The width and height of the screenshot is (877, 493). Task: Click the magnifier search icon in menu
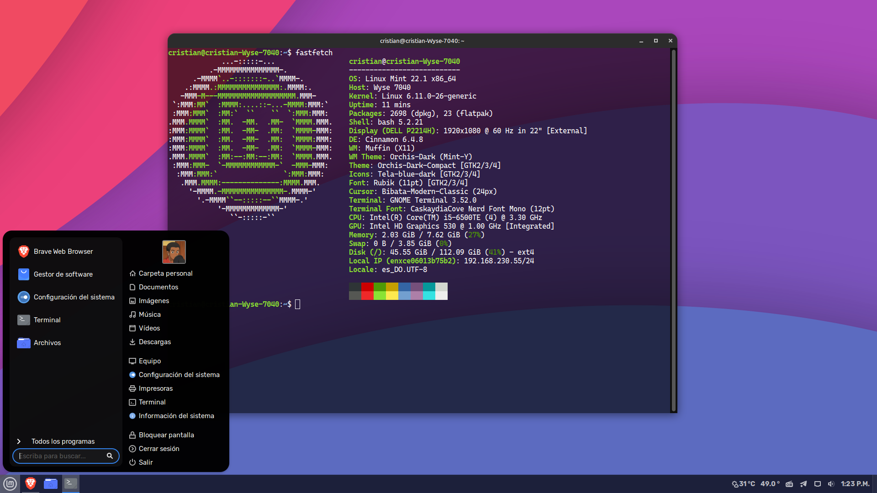(110, 456)
